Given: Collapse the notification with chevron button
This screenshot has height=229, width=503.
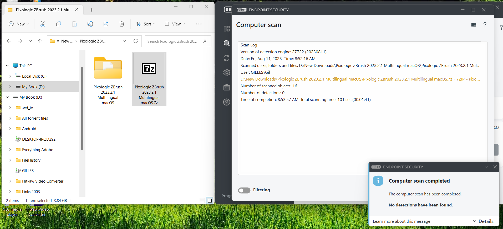Looking at the screenshot, I should (486, 167).
